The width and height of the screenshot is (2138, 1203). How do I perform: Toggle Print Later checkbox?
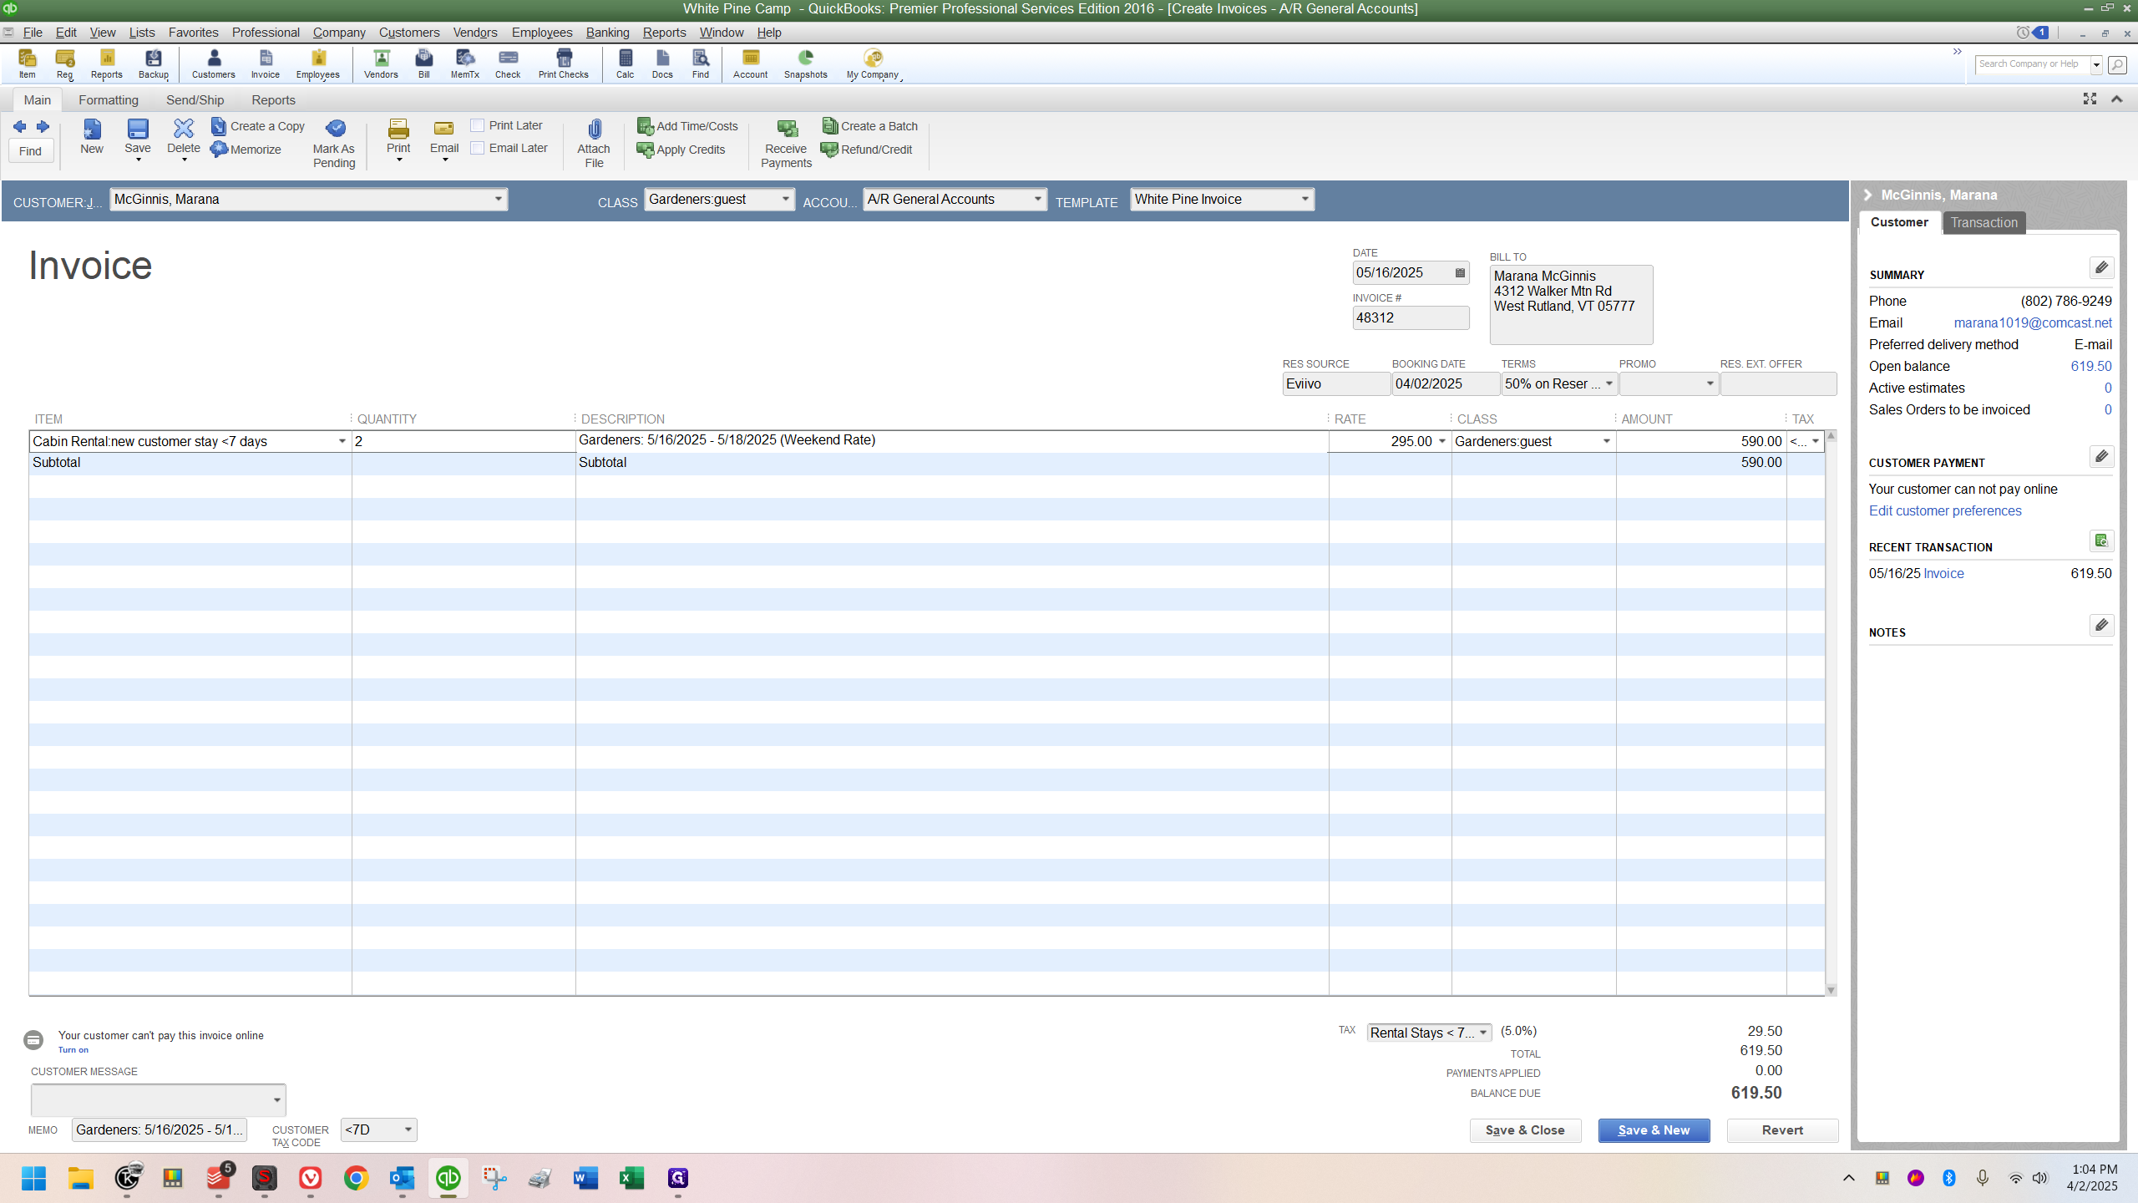tap(478, 125)
